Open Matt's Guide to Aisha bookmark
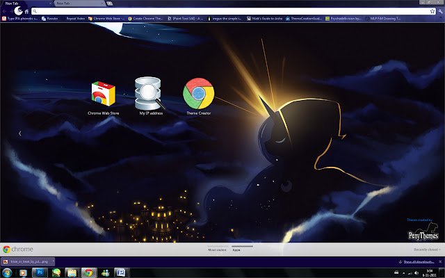Screen dimensions: 445x278 click(264, 19)
